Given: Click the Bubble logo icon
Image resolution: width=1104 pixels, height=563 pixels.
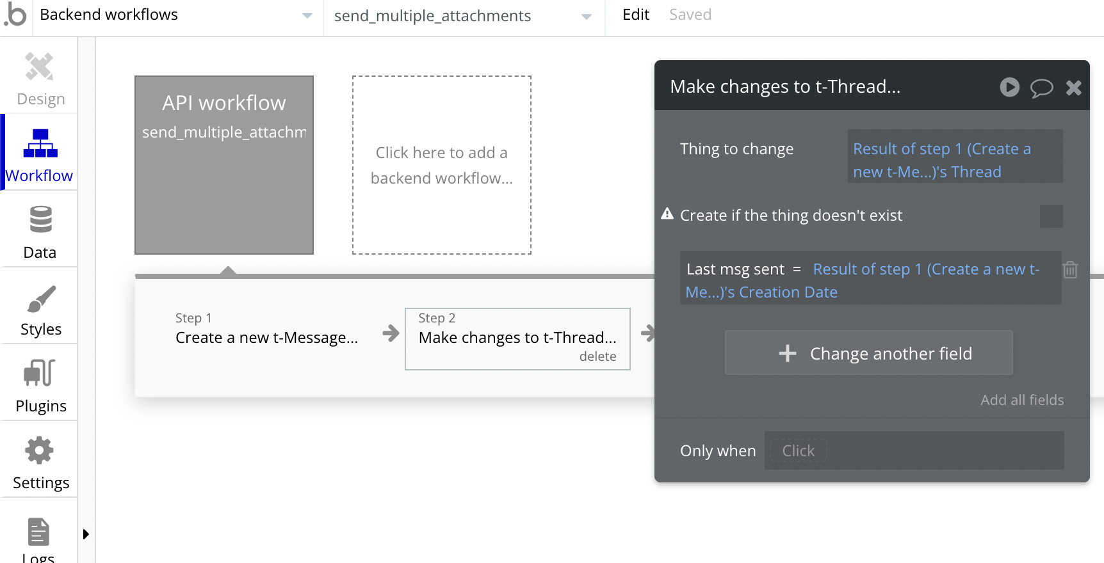Looking at the screenshot, I should [15, 15].
